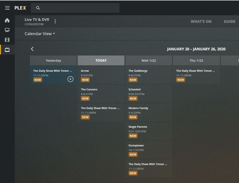Expand the Calendar View dropdown
This screenshot has height=183, width=239.
click(40, 34)
